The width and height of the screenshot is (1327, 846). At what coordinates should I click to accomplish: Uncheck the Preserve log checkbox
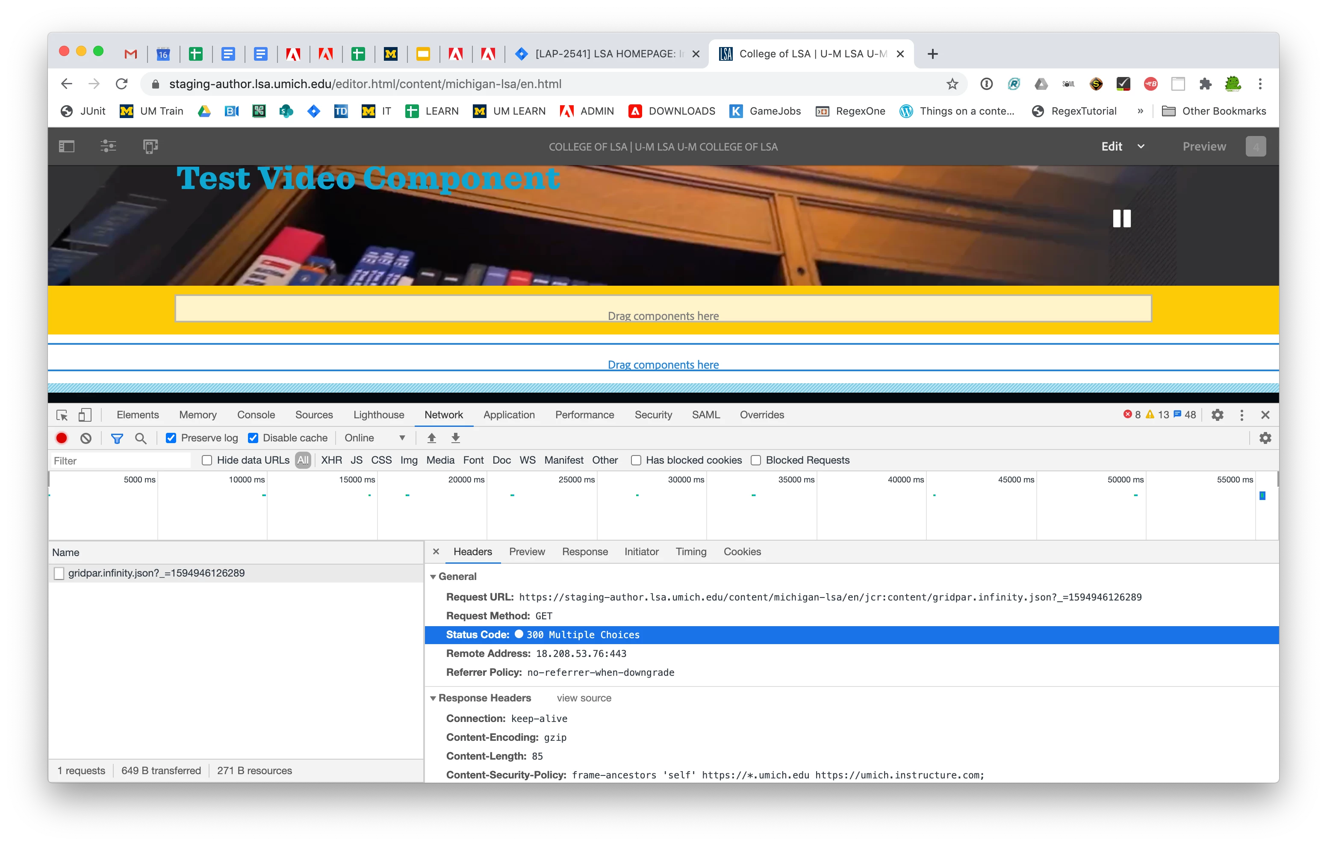pyautogui.click(x=171, y=438)
